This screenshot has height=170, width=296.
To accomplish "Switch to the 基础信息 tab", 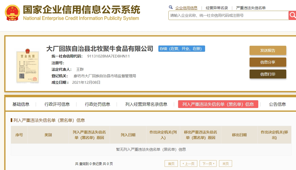I will pyautogui.click(x=21, y=104).
